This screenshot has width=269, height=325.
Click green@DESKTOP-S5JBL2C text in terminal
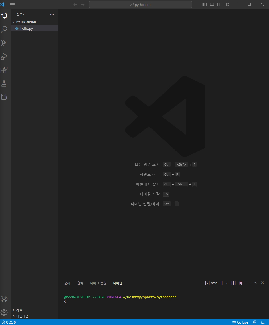[x=85, y=297]
